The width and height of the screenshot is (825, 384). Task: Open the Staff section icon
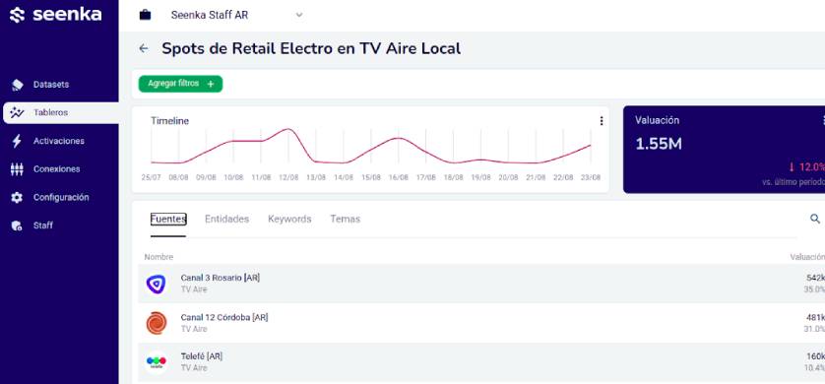click(17, 225)
